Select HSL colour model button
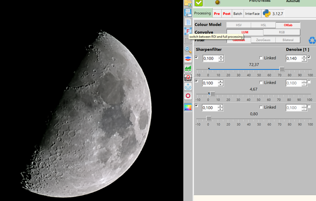The height and width of the screenshot is (201, 316). point(263,25)
